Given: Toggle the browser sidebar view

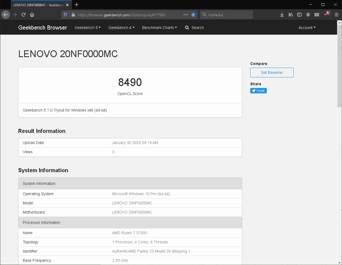Looking at the screenshot, I should pyautogui.click(x=299, y=15).
